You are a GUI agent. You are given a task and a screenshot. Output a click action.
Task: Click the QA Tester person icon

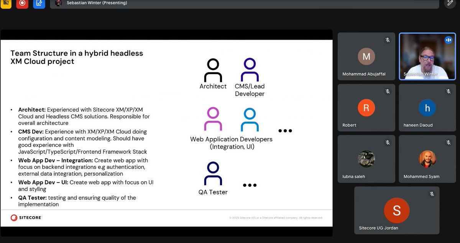coord(213,173)
